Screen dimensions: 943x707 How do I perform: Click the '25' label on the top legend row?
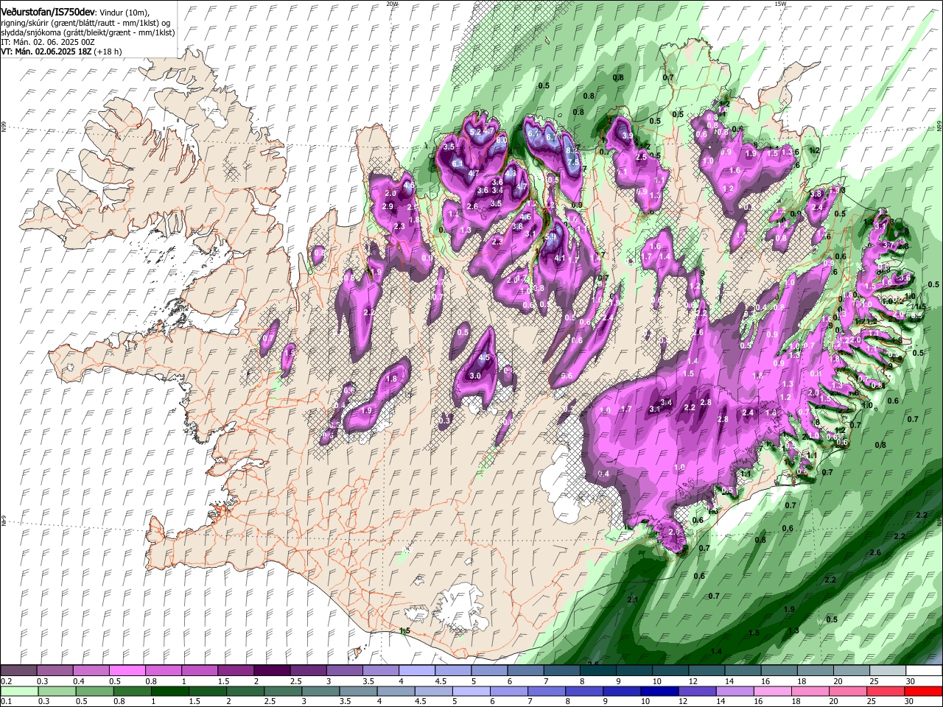click(874, 681)
